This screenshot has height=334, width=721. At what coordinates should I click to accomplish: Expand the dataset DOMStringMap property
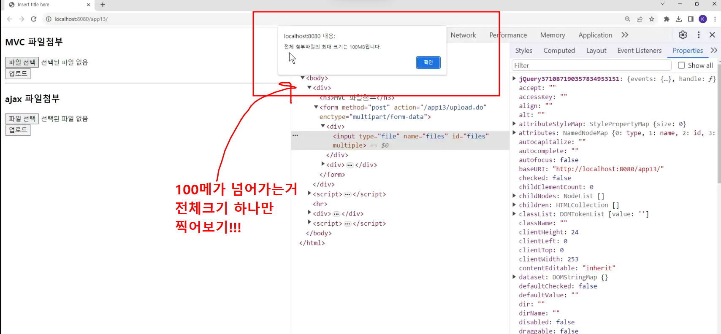514,277
